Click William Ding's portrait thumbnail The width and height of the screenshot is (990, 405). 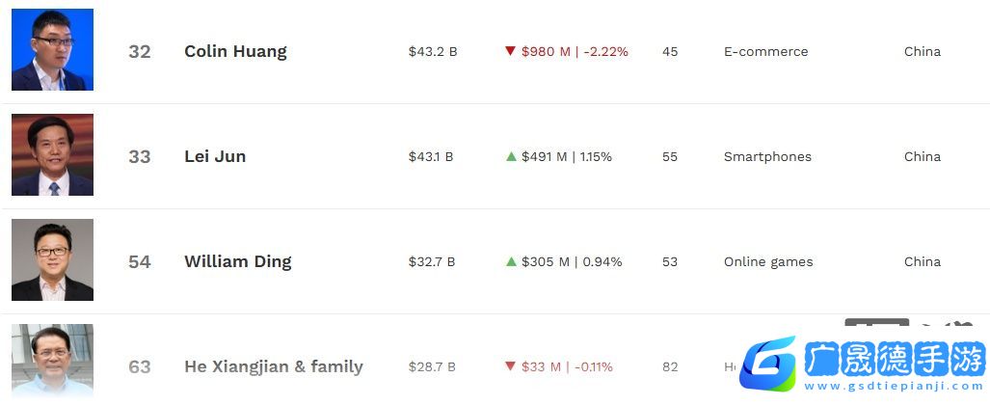(52, 259)
